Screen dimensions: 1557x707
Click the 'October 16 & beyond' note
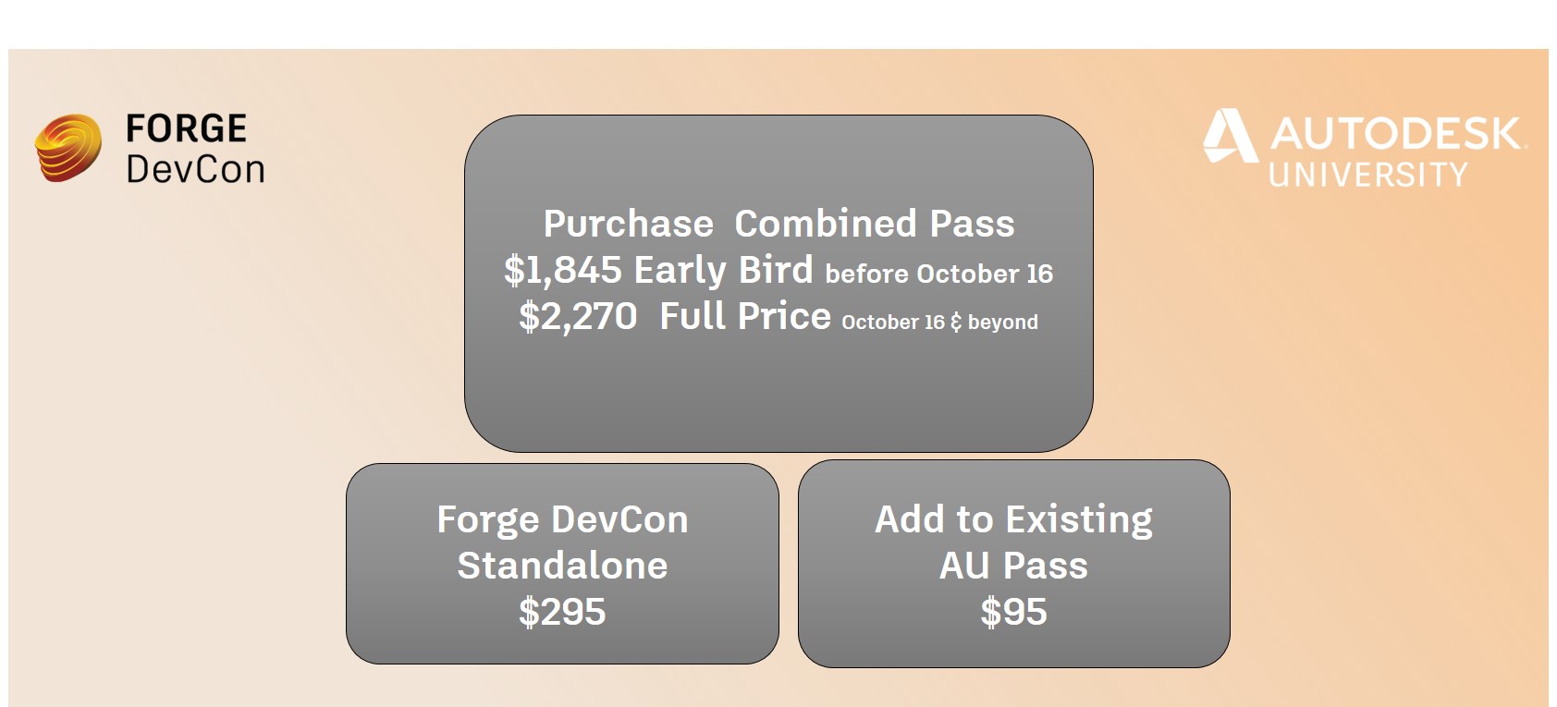click(939, 322)
